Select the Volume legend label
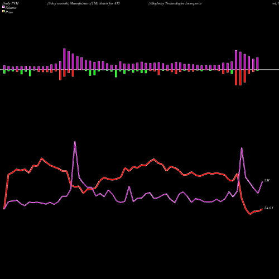This screenshot has width=279, height=279. pos(11,8)
